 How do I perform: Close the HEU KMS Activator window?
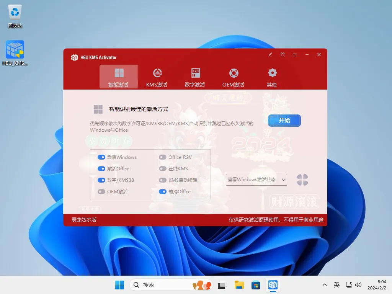pos(319,54)
